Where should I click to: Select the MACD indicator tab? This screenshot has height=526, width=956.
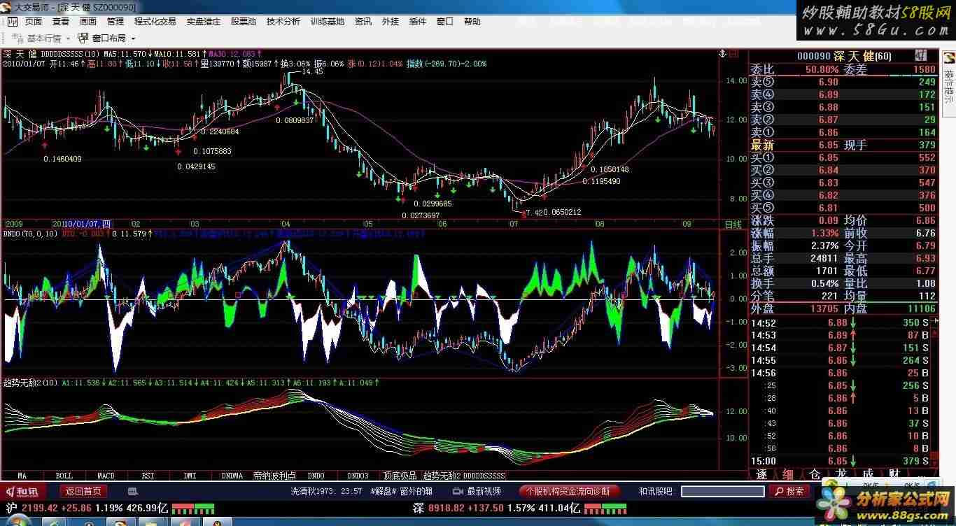tap(106, 476)
